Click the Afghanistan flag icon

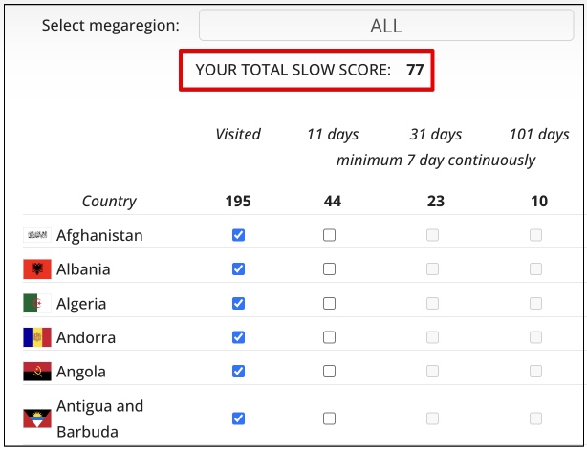tap(37, 235)
